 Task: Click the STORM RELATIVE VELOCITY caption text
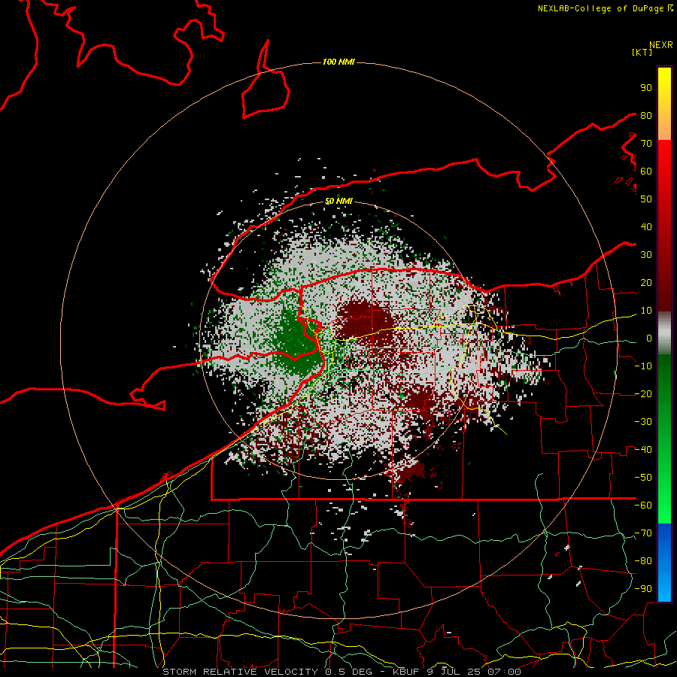[240, 672]
